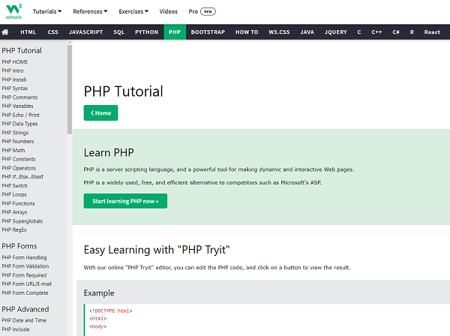Open the Tutorials dropdown menu

(x=47, y=11)
